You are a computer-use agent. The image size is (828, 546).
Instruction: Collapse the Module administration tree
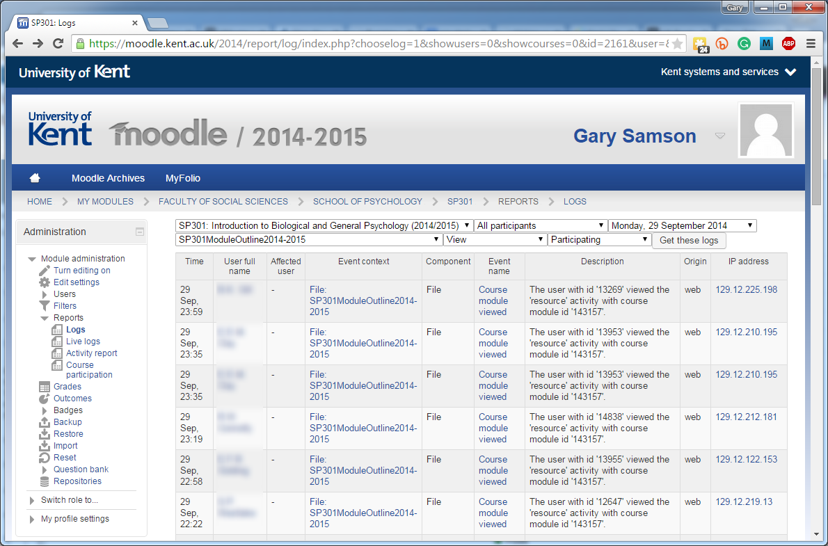(32, 258)
